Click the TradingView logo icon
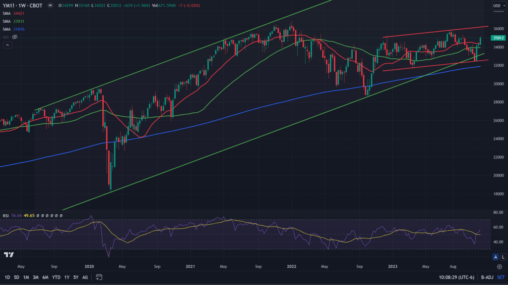 (x=8, y=255)
